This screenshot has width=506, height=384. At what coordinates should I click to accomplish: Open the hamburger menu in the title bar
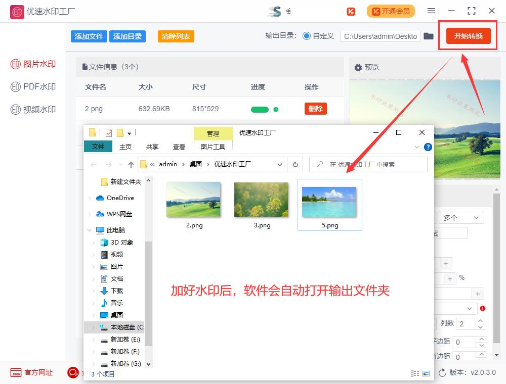(x=431, y=11)
